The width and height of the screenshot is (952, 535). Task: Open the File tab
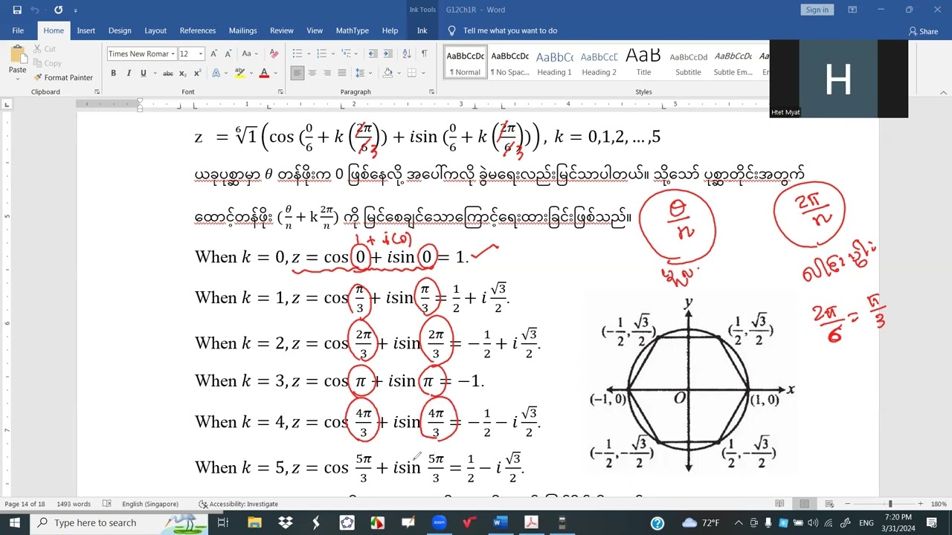18,30
